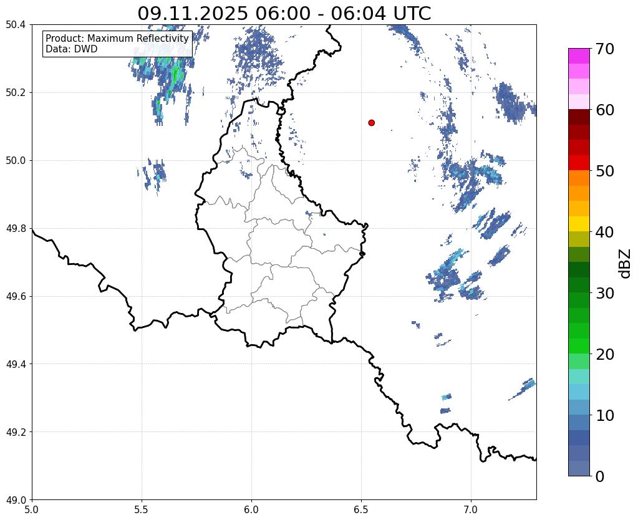Click the colorbar tick label 60
The image size is (638, 520).
605,110
